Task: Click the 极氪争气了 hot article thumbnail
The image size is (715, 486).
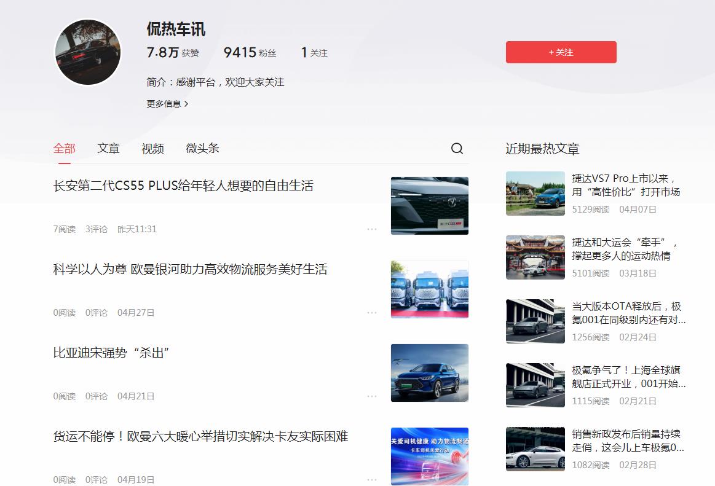Action: pyautogui.click(x=535, y=385)
